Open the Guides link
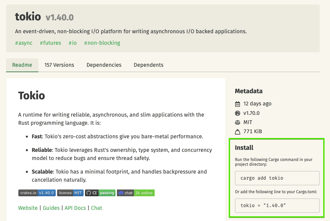The height and width of the screenshot is (221, 330). (51, 208)
